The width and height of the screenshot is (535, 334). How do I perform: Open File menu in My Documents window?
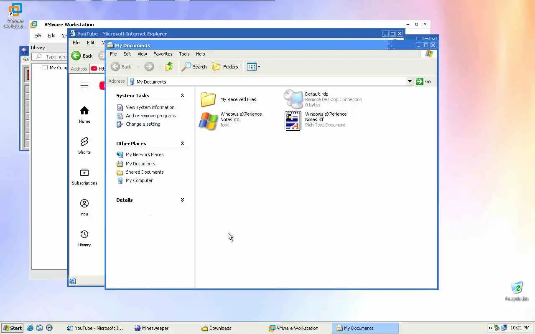point(113,54)
